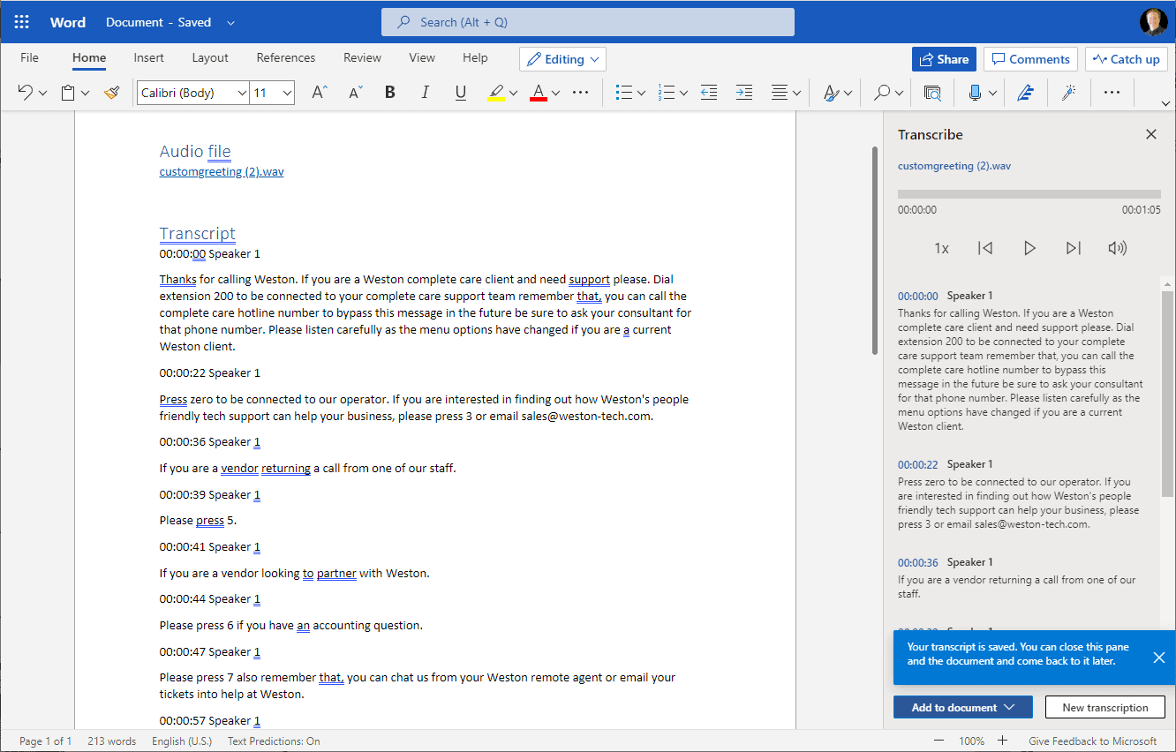Toggle underline formatting
1176x752 pixels.
point(460,92)
